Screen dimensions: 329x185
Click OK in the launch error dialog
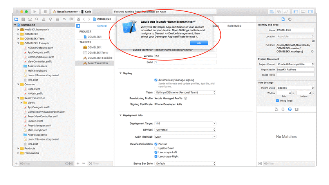(x=199, y=43)
